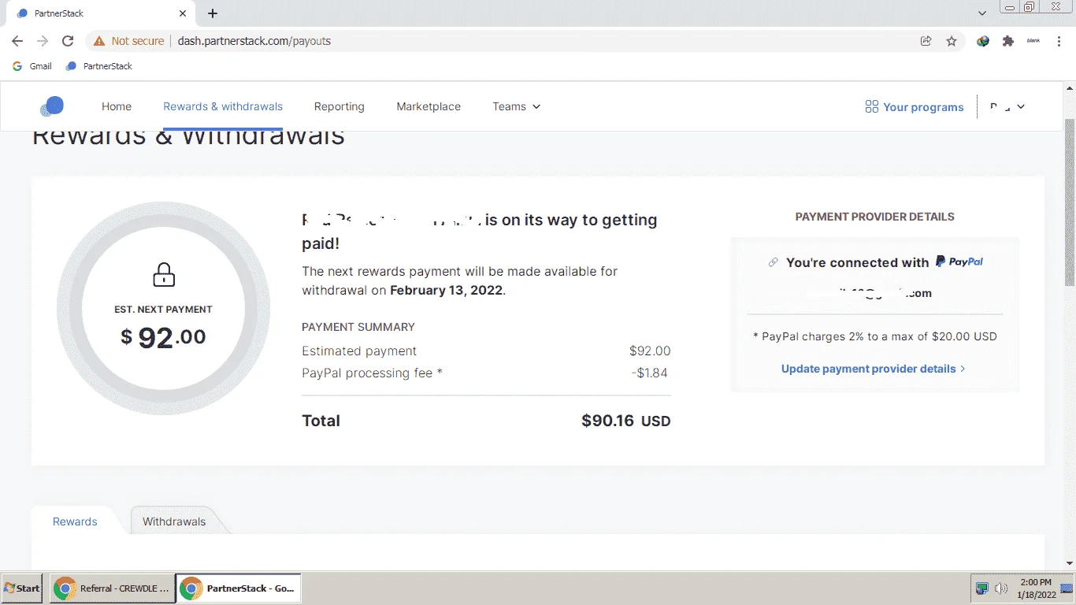Click the PartnerStack logo in the navbar

[52, 106]
